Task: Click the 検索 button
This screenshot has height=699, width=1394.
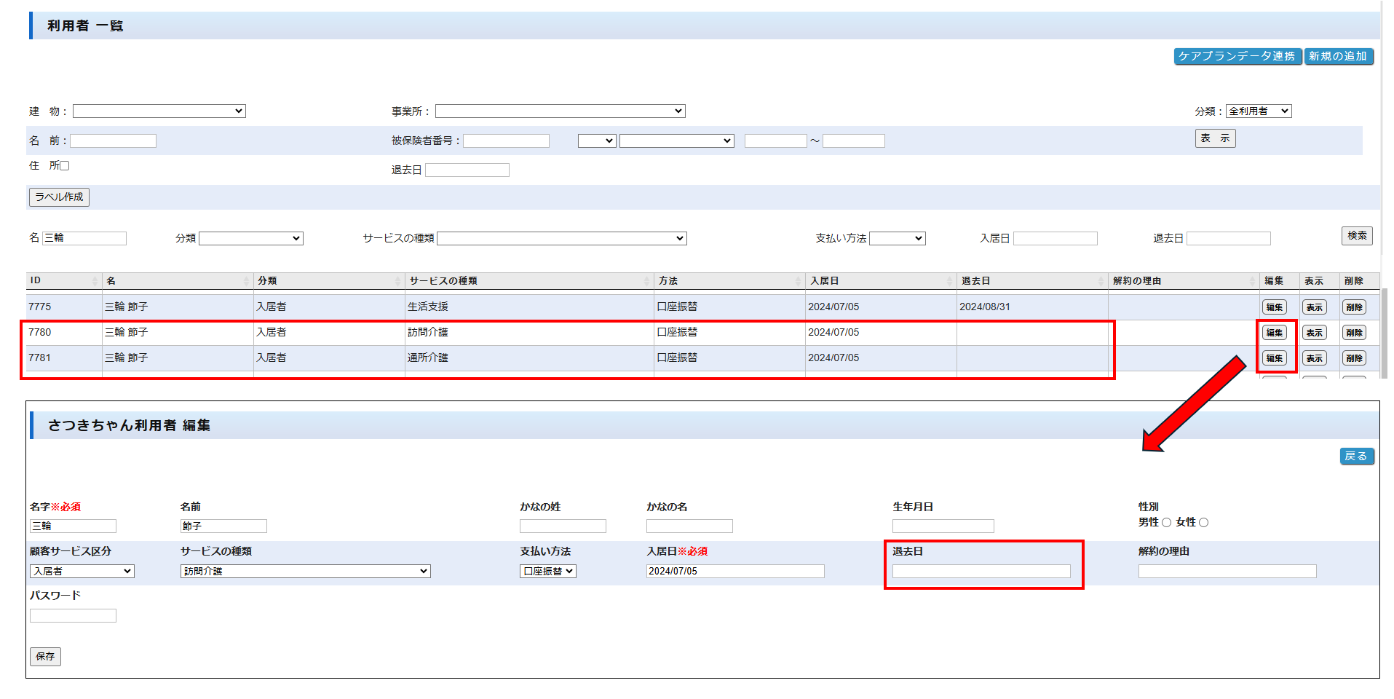Action: (x=1356, y=236)
